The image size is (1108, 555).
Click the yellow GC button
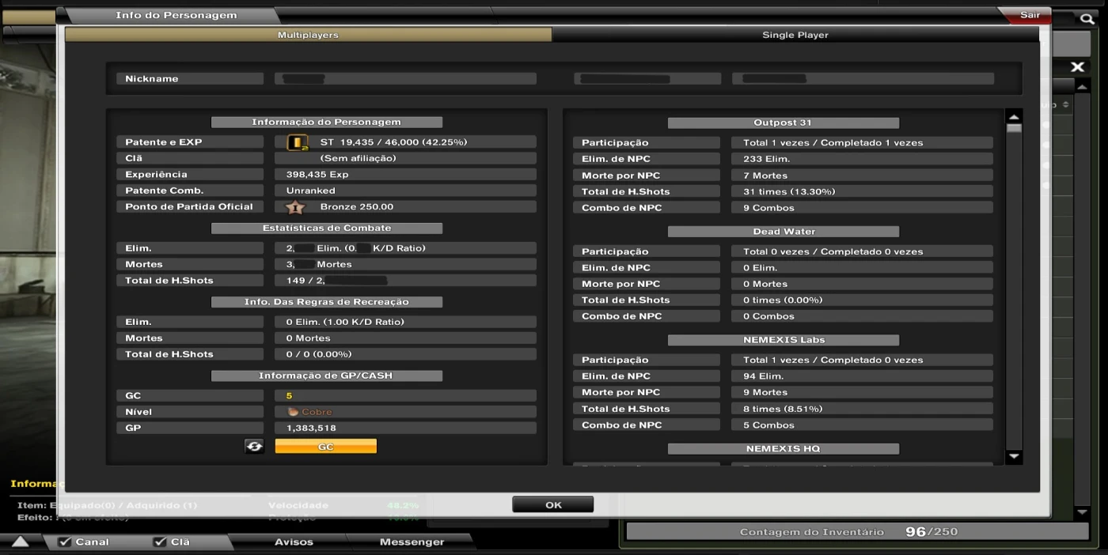pyautogui.click(x=325, y=446)
